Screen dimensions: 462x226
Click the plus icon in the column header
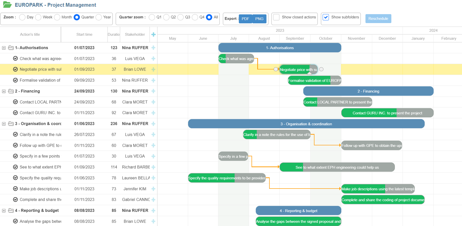153,35
